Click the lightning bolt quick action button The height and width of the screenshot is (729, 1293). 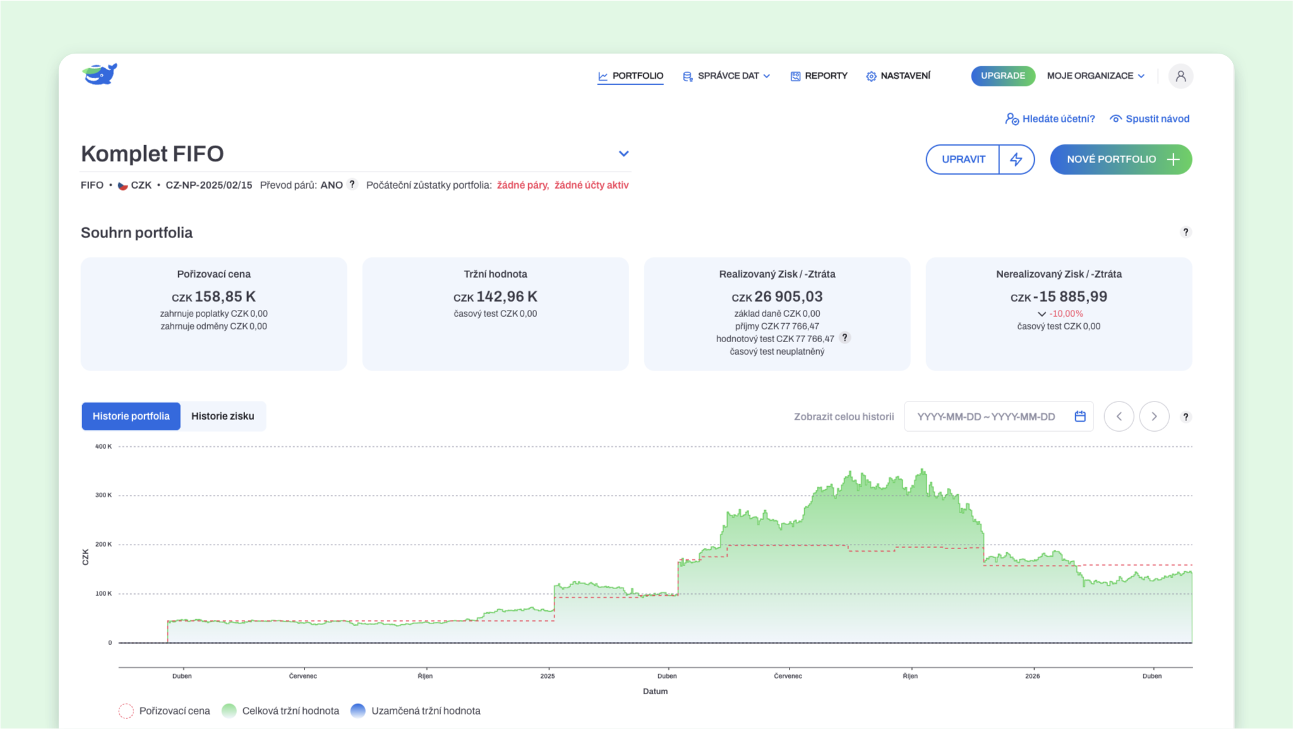click(x=1016, y=159)
